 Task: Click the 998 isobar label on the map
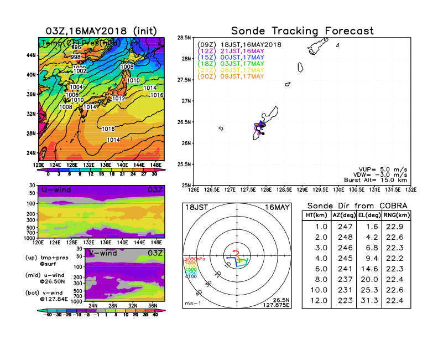tap(76, 57)
